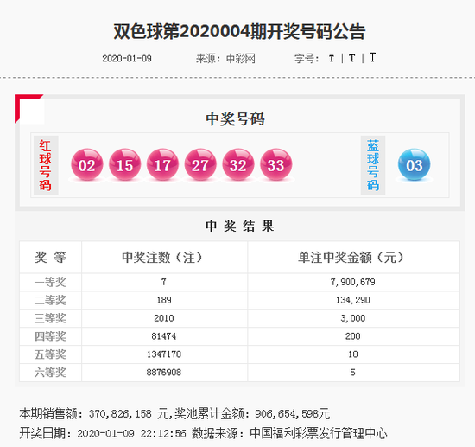Click the 中奖结果 heading
The height and width of the screenshot is (447, 475).
[x=239, y=227]
